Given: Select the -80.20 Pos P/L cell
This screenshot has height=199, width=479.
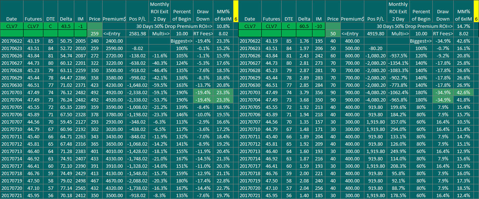Looking at the screenshot, I should [x=376, y=48].
